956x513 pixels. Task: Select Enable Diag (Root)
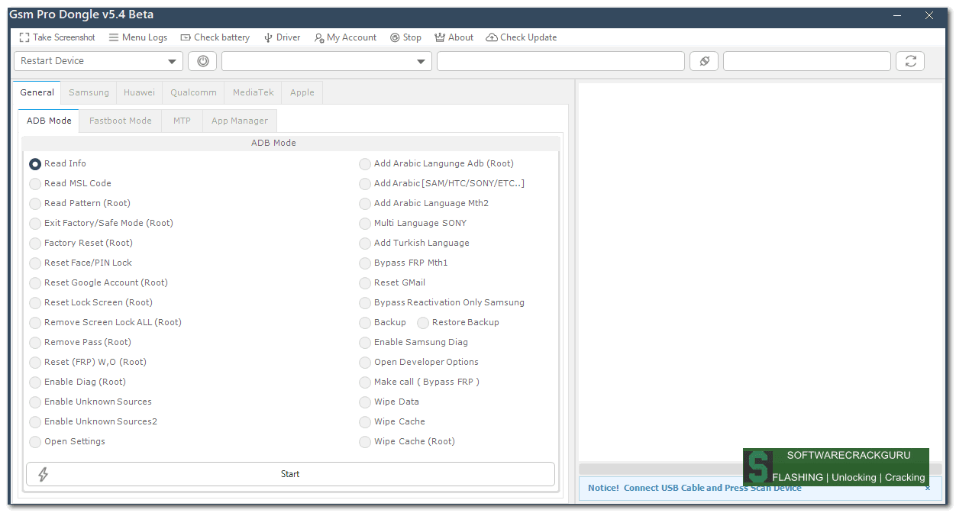tap(78, 382)
